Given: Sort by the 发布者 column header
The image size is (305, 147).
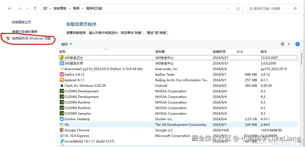Looking at the screenshot, I should (x=182, y=52).
